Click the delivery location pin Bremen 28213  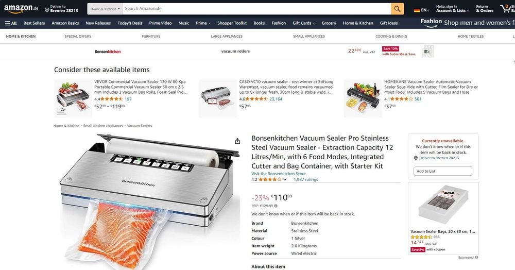click(61, 9)
